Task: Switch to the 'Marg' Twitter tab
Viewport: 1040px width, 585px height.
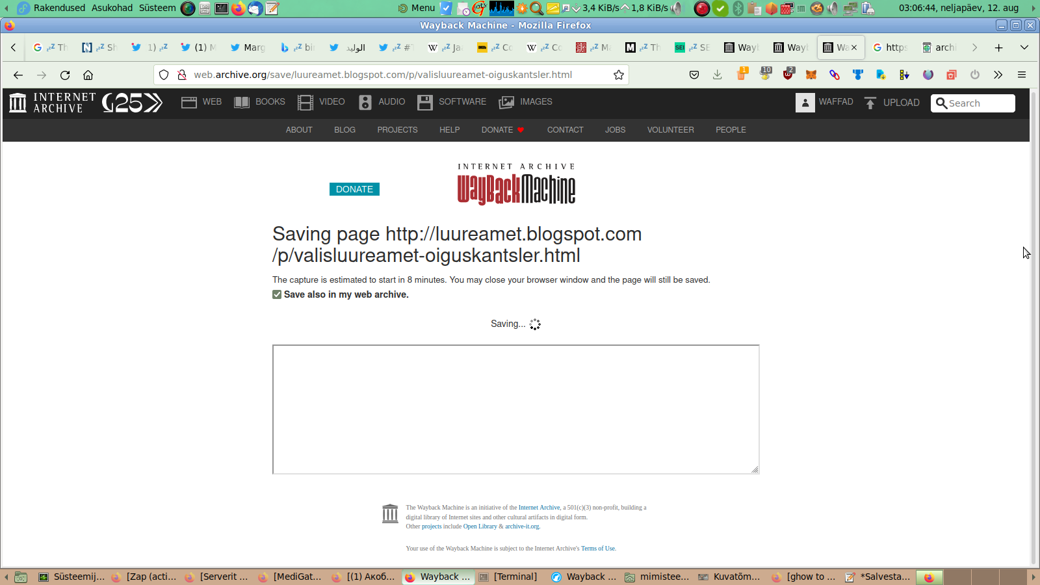Action: [x=248, y=47]
